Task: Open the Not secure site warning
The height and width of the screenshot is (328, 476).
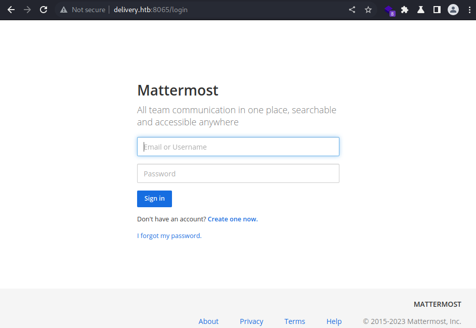Action: [x=82, y=10]
